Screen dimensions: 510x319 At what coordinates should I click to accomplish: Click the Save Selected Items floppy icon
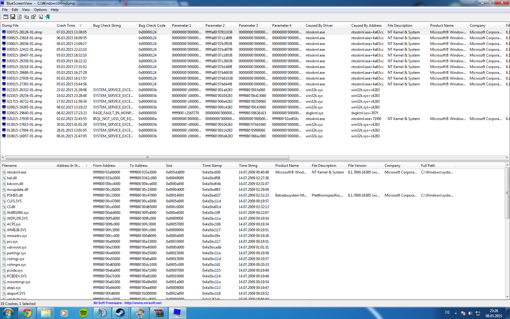13,17
